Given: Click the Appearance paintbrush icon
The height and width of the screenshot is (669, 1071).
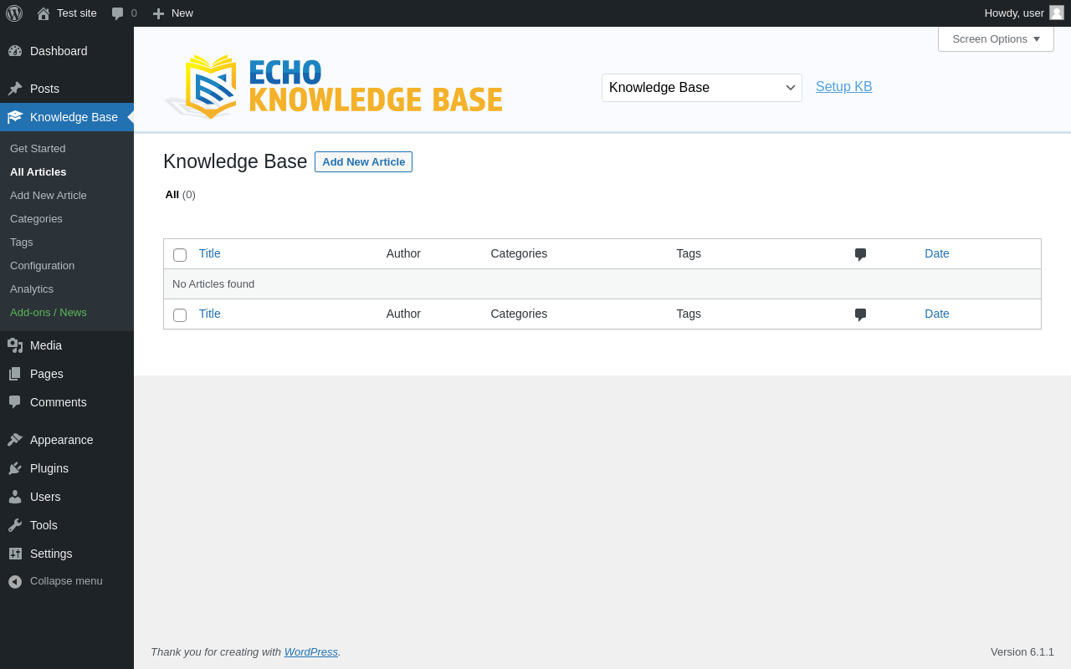Looking at the screenshot, I should click(15, 440).
